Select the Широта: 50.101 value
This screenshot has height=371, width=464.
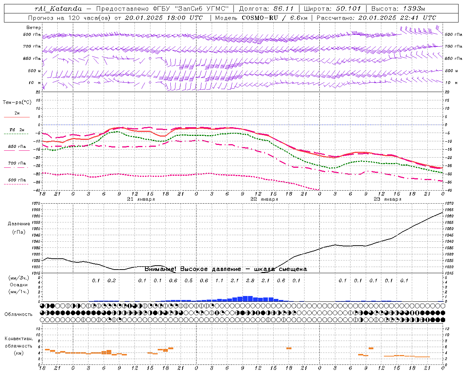332,9
